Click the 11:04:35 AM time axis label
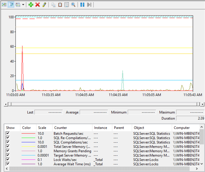This screenshot has height=172, width=205. [118, 95]
